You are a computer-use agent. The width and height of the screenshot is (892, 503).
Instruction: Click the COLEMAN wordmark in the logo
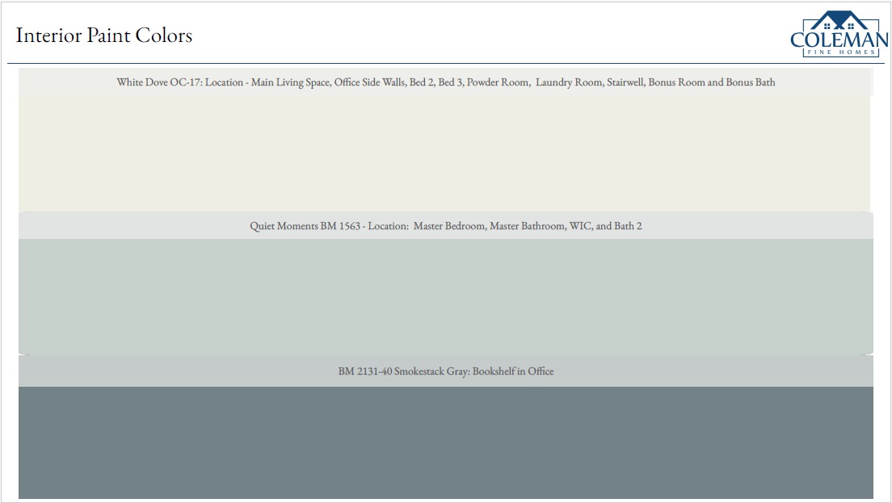coord(839,39)
